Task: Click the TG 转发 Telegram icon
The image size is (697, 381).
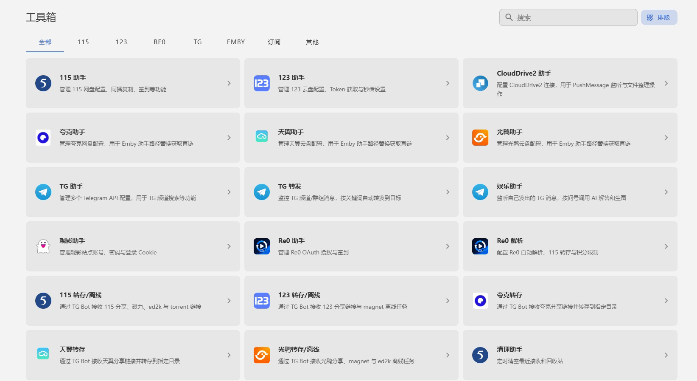Action: (262, 192)
